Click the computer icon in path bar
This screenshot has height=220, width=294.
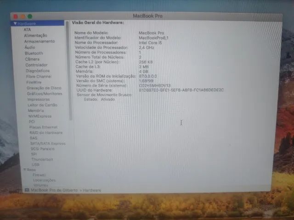point(27,190)
